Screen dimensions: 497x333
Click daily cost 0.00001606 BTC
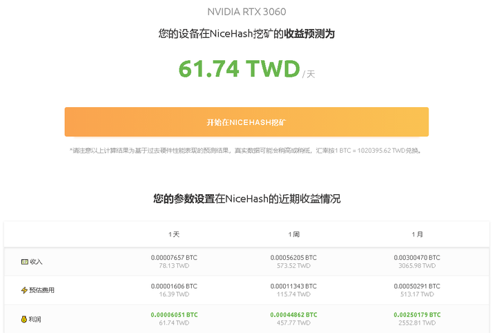tap(174, 286)
